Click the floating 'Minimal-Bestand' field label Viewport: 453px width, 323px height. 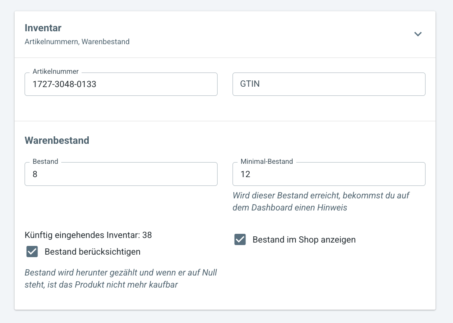coord(267,161)
